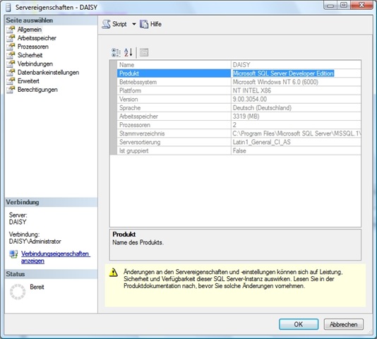Click icon beside Datenbankeinstellungen page
Screen dimensions: 377x339
tap(11, 73)
